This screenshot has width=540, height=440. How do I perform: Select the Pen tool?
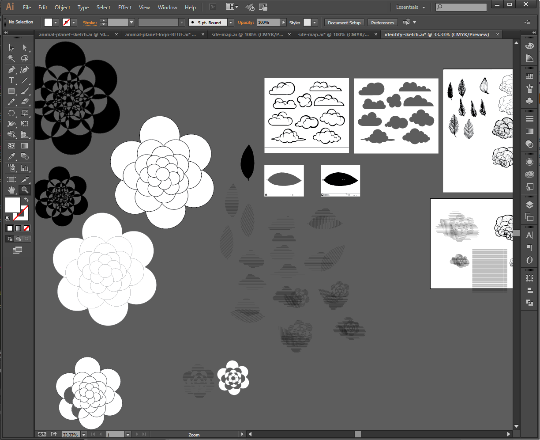tap(11, 70)
